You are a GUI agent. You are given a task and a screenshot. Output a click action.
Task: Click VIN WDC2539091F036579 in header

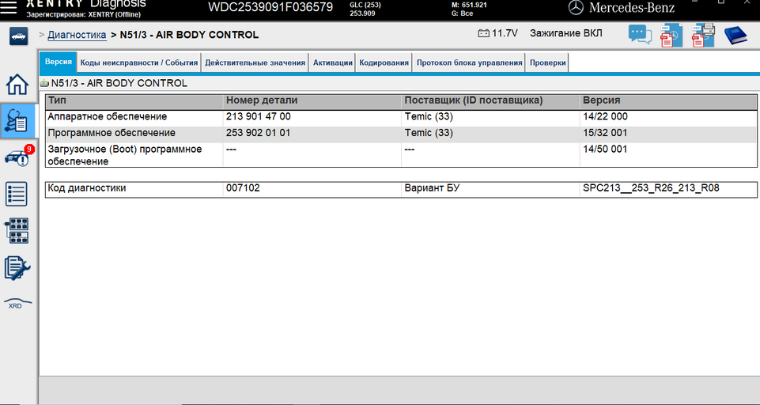(x=270, y=7)
